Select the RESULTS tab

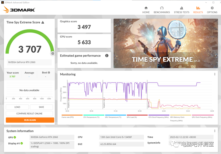pyautogui.click(x=198, y=10)
